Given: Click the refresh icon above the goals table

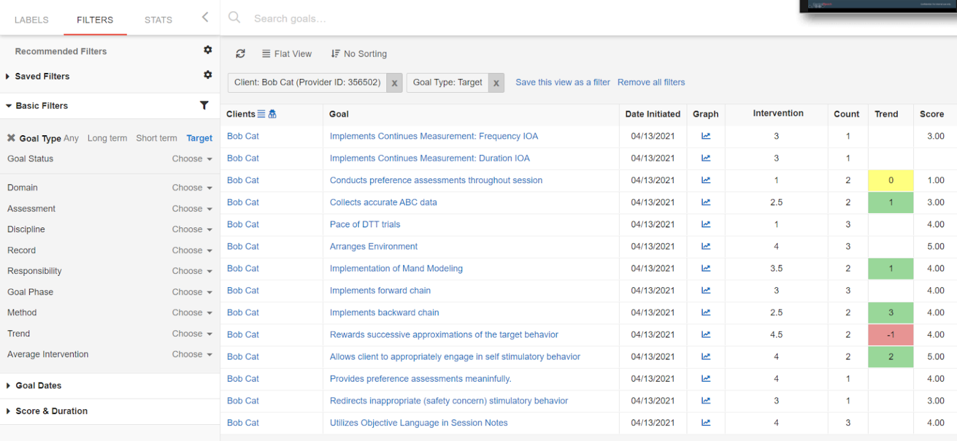Looking at the screenshot, I should (x=240, y=54).
